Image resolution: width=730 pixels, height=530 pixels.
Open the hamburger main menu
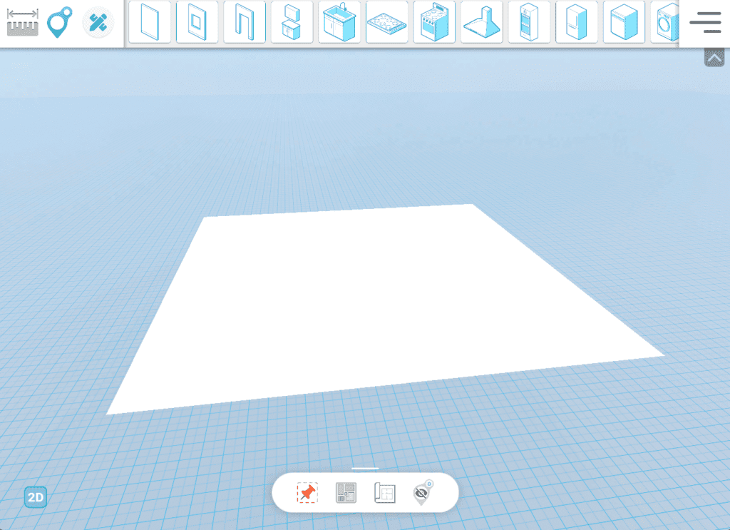click(x=705, y=22)
